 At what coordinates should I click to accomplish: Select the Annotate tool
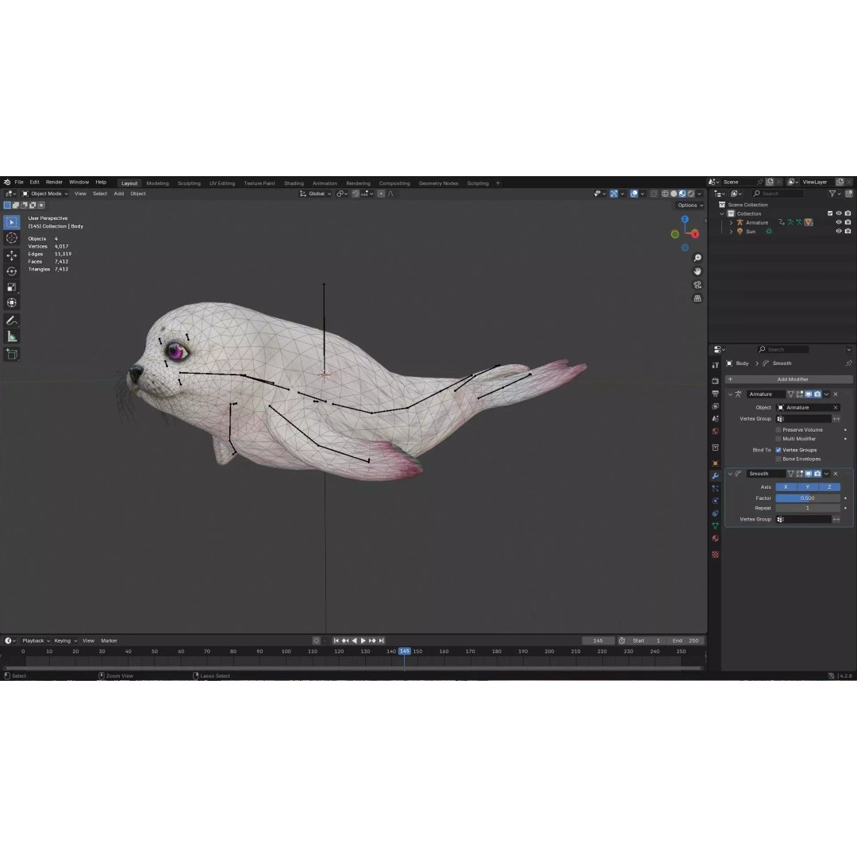(11, 321)
